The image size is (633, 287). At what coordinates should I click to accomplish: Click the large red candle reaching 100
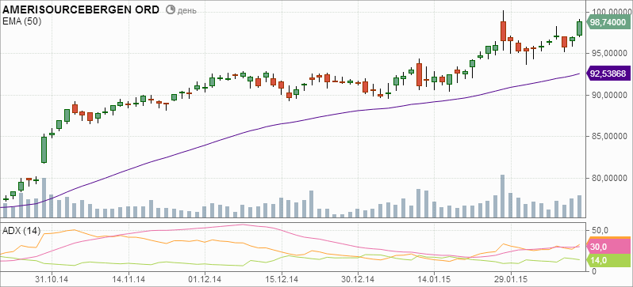click(503, 31)
